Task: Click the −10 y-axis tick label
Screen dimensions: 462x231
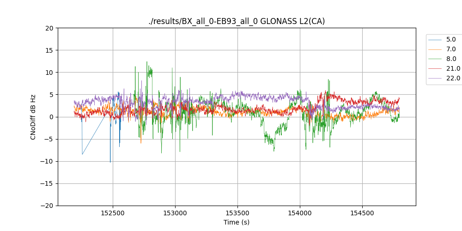Action: click(47, 161)
